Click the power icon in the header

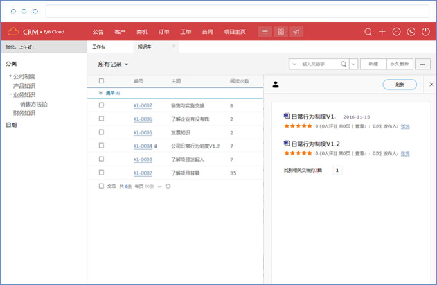(425, 31)
